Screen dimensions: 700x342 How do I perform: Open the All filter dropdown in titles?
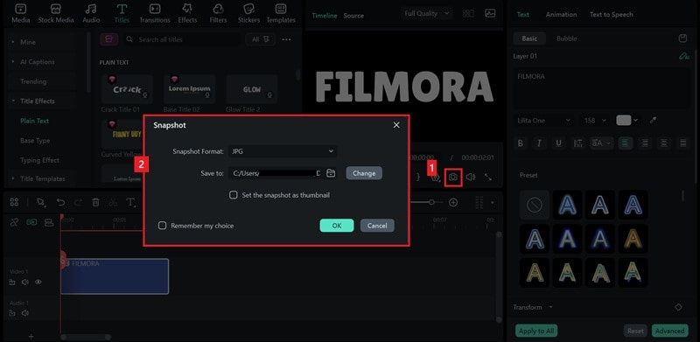click(x=260, y=39)
